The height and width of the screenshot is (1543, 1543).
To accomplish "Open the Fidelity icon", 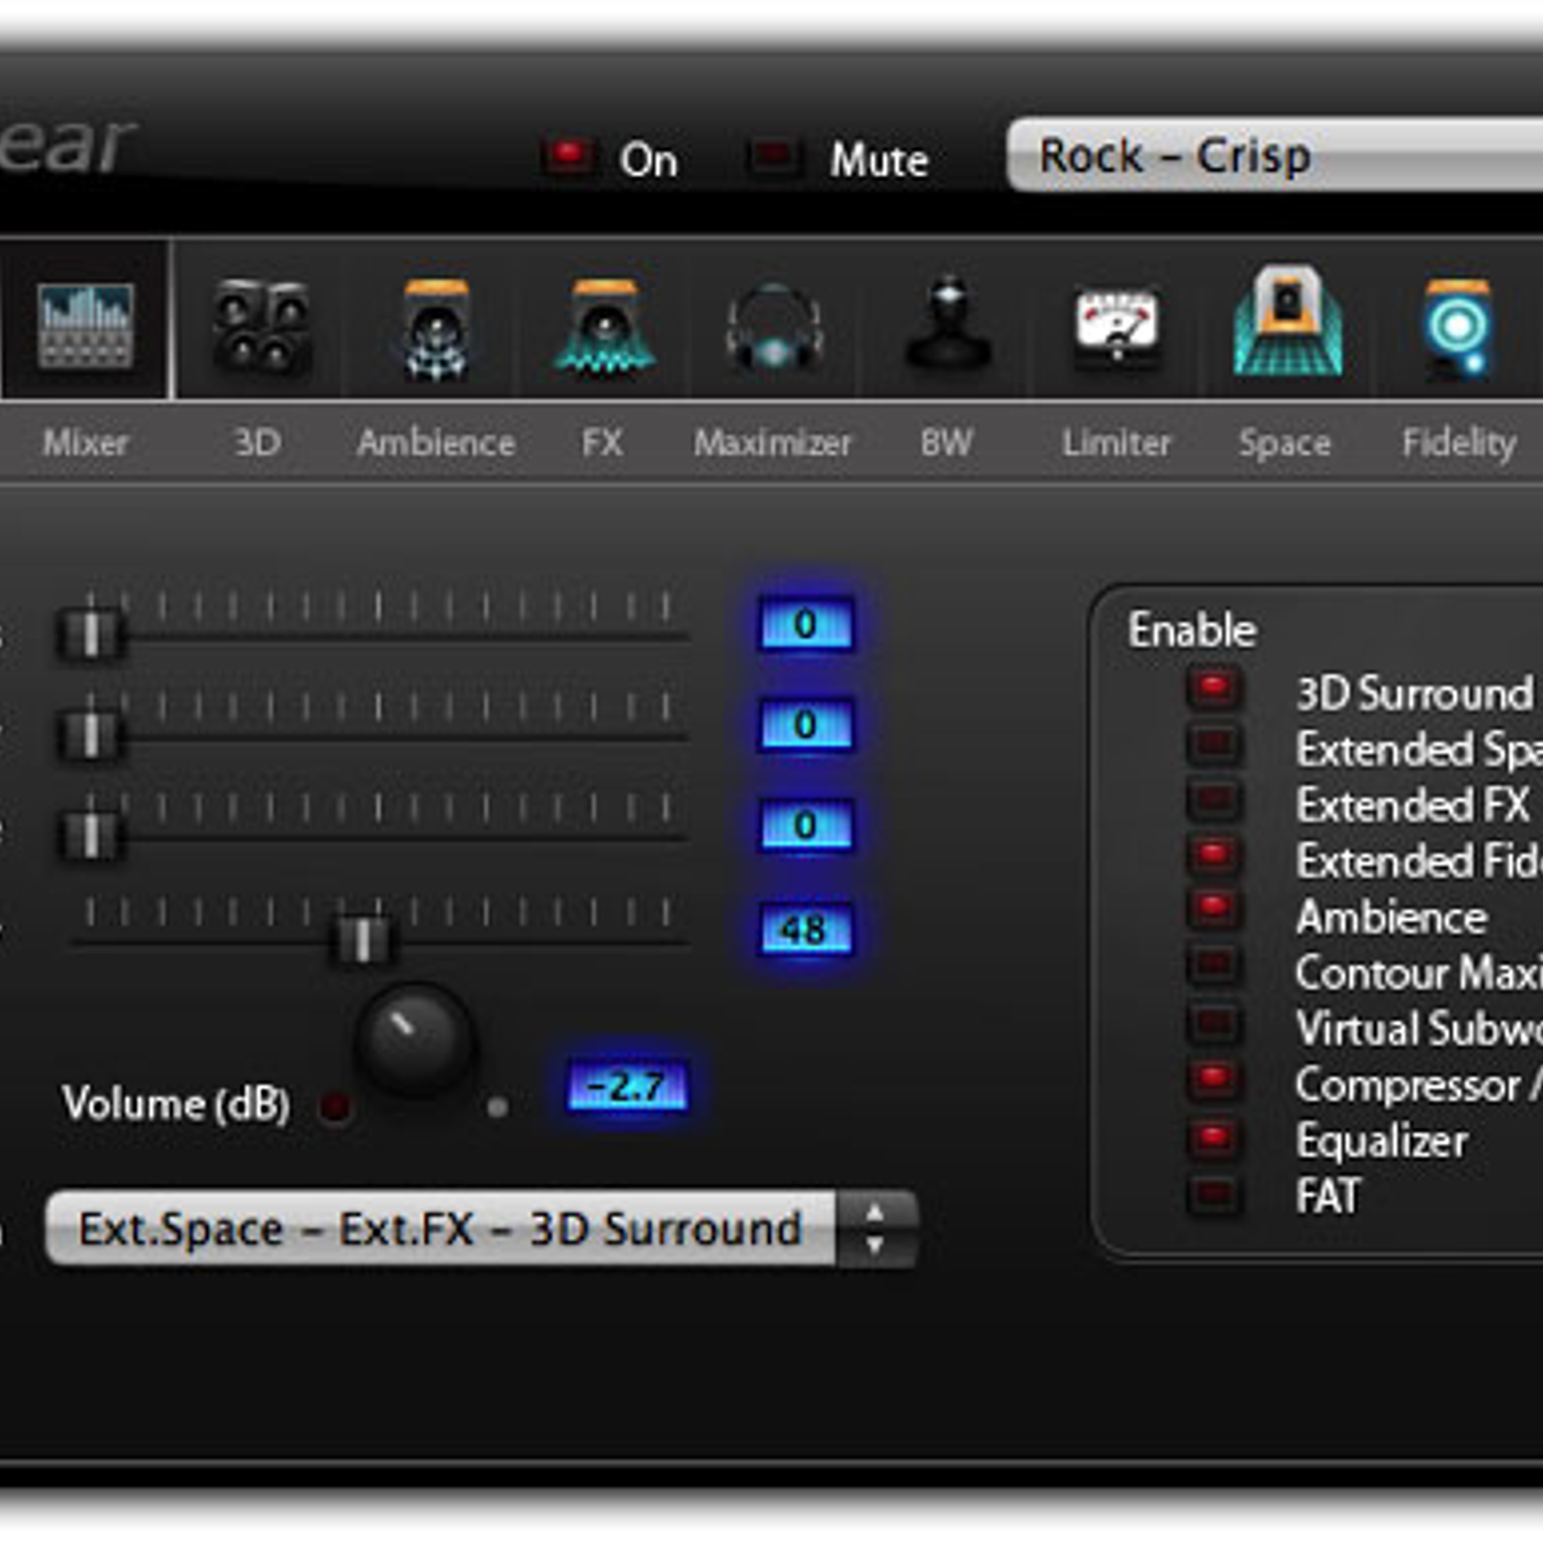I will [1457, 327].
